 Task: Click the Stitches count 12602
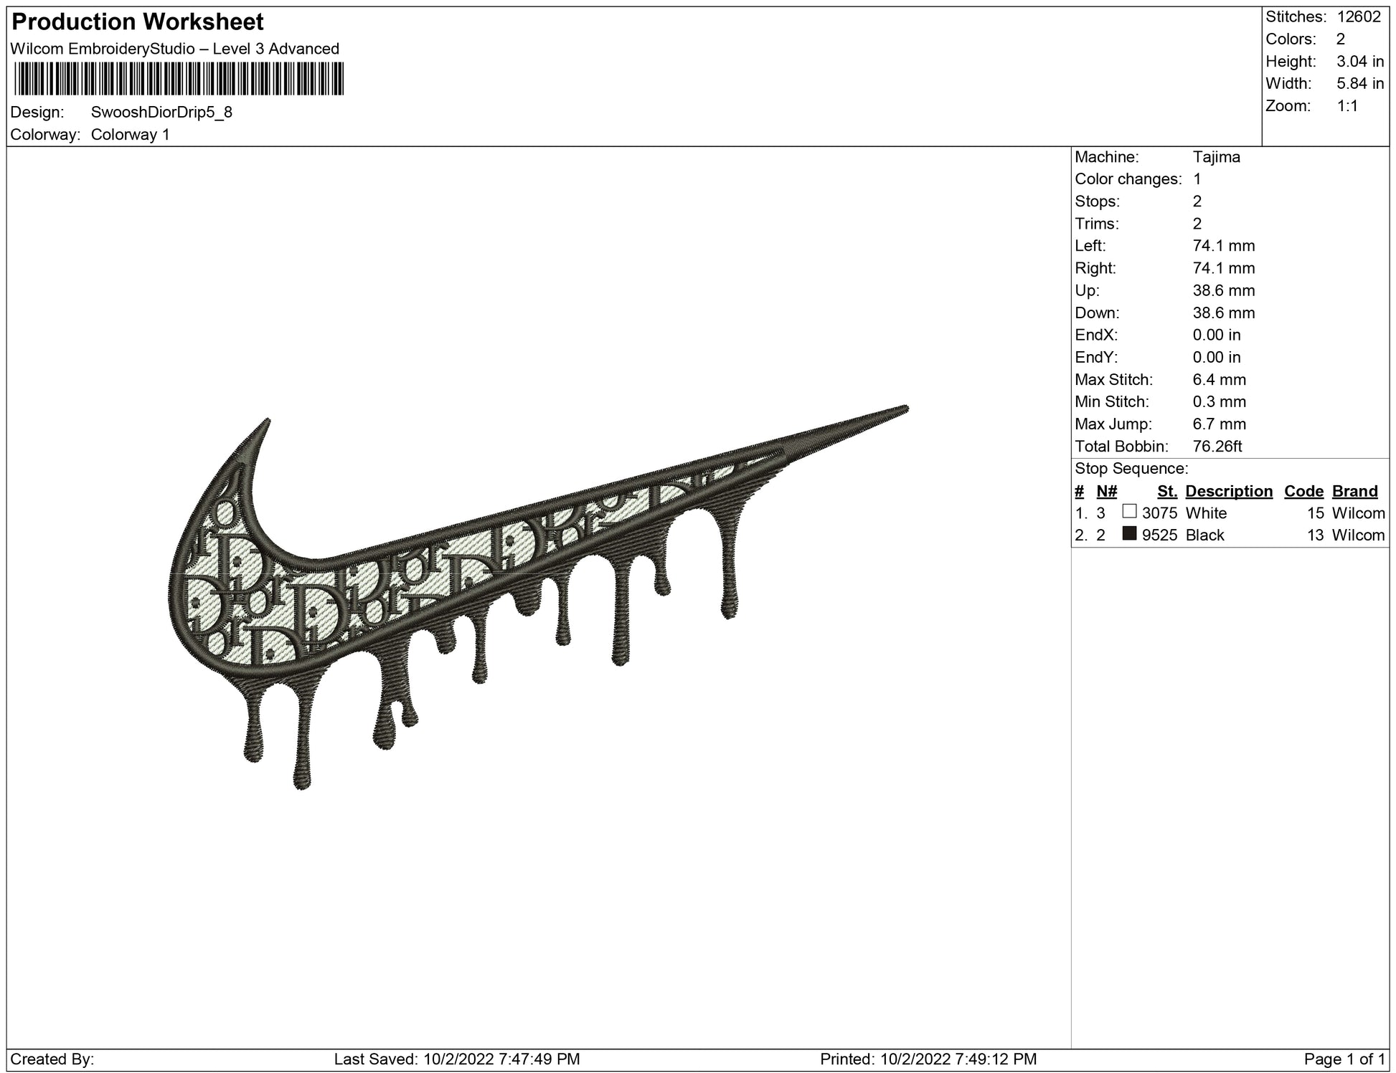1359,17
